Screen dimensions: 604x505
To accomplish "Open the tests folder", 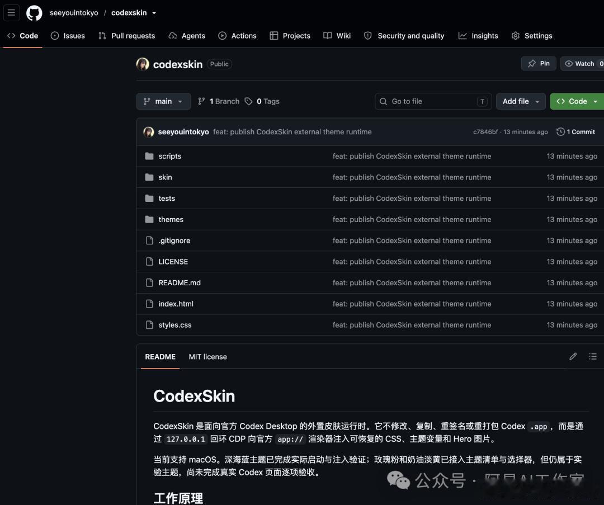I will click(167, 199).
